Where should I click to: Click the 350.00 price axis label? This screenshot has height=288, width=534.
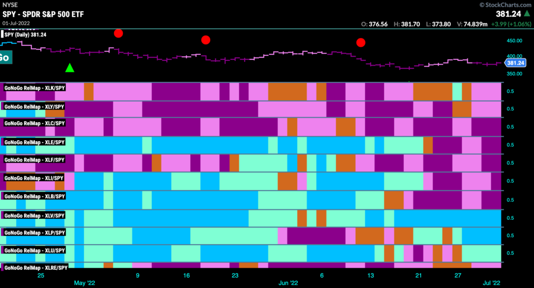[514, 73]
